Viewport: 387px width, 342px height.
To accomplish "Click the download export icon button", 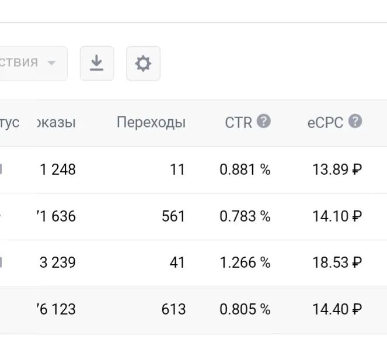I will (97, 63).
